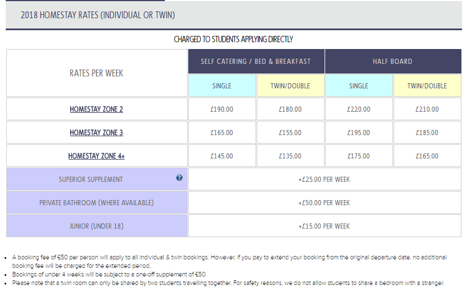Open the Homestay Zone 3 link

[96, 133]
